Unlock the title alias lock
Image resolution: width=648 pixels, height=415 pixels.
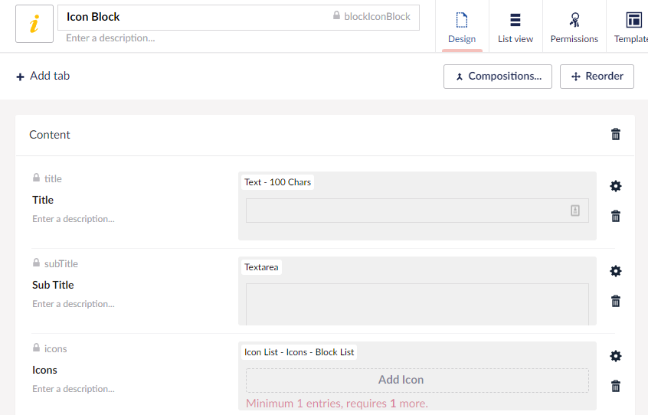[36, 178]
